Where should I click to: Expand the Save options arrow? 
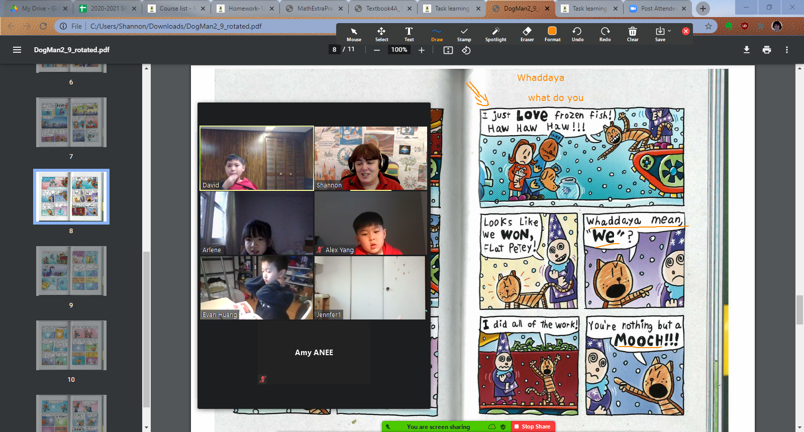click(669, 31)
